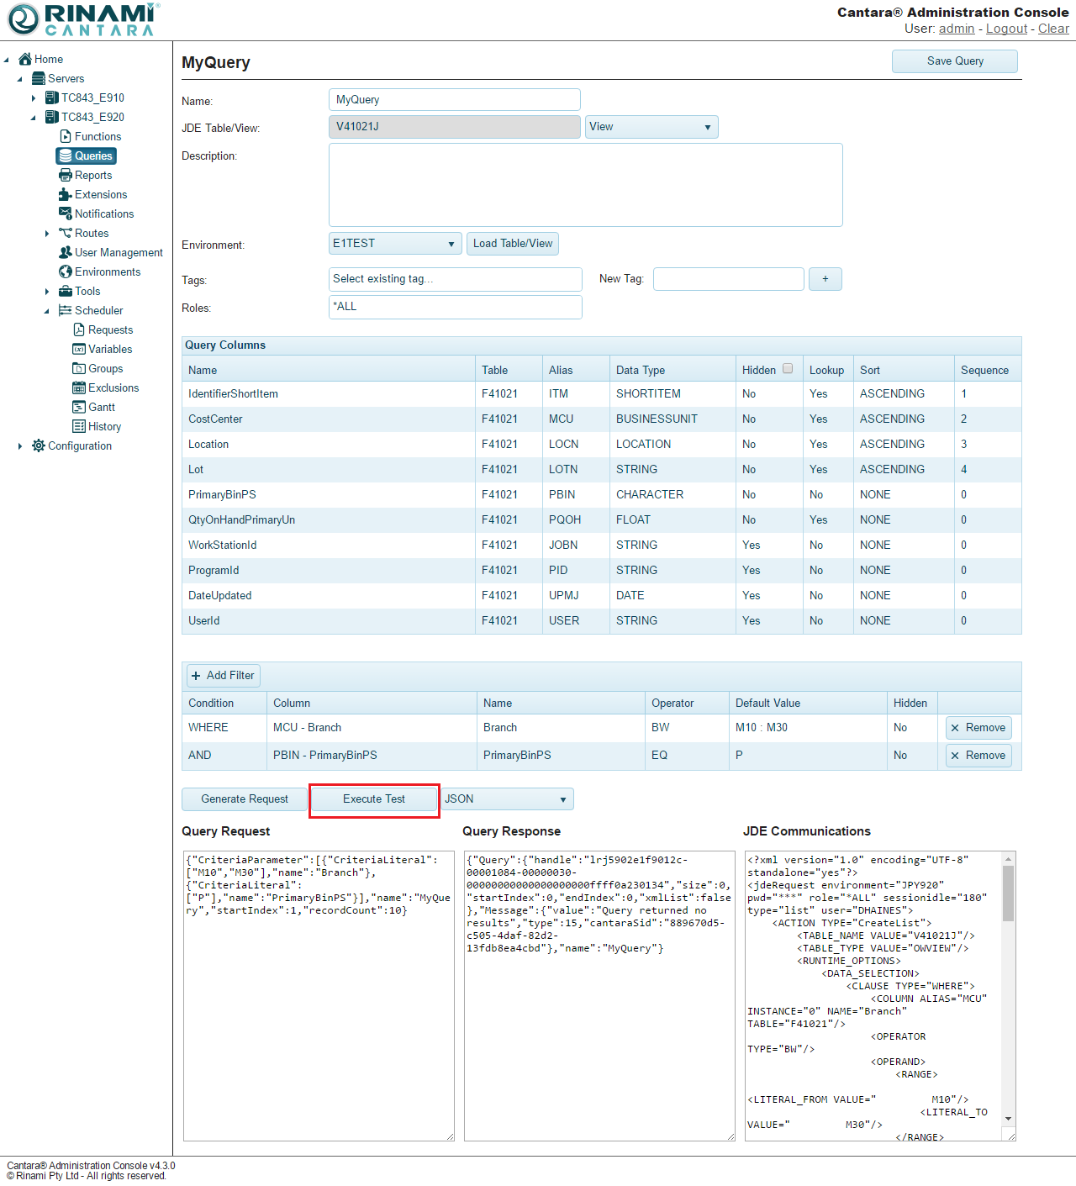
Task: Open the E1TEST environment dropdown
Action: pyautogui.click(x=395, y=244)
